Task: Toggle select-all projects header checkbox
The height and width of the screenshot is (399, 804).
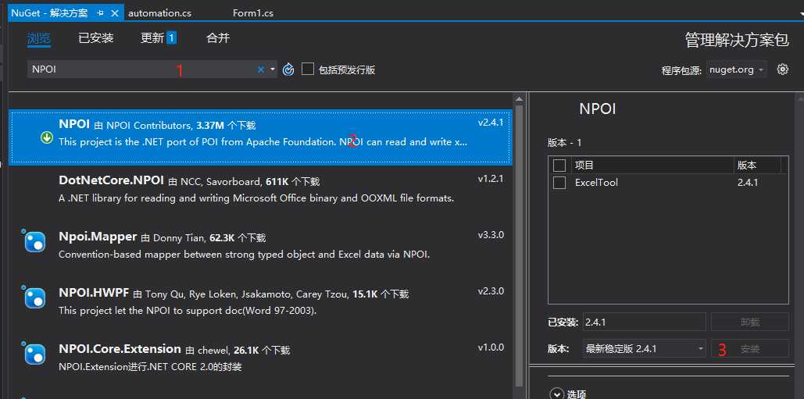Action: coord(559,165)
